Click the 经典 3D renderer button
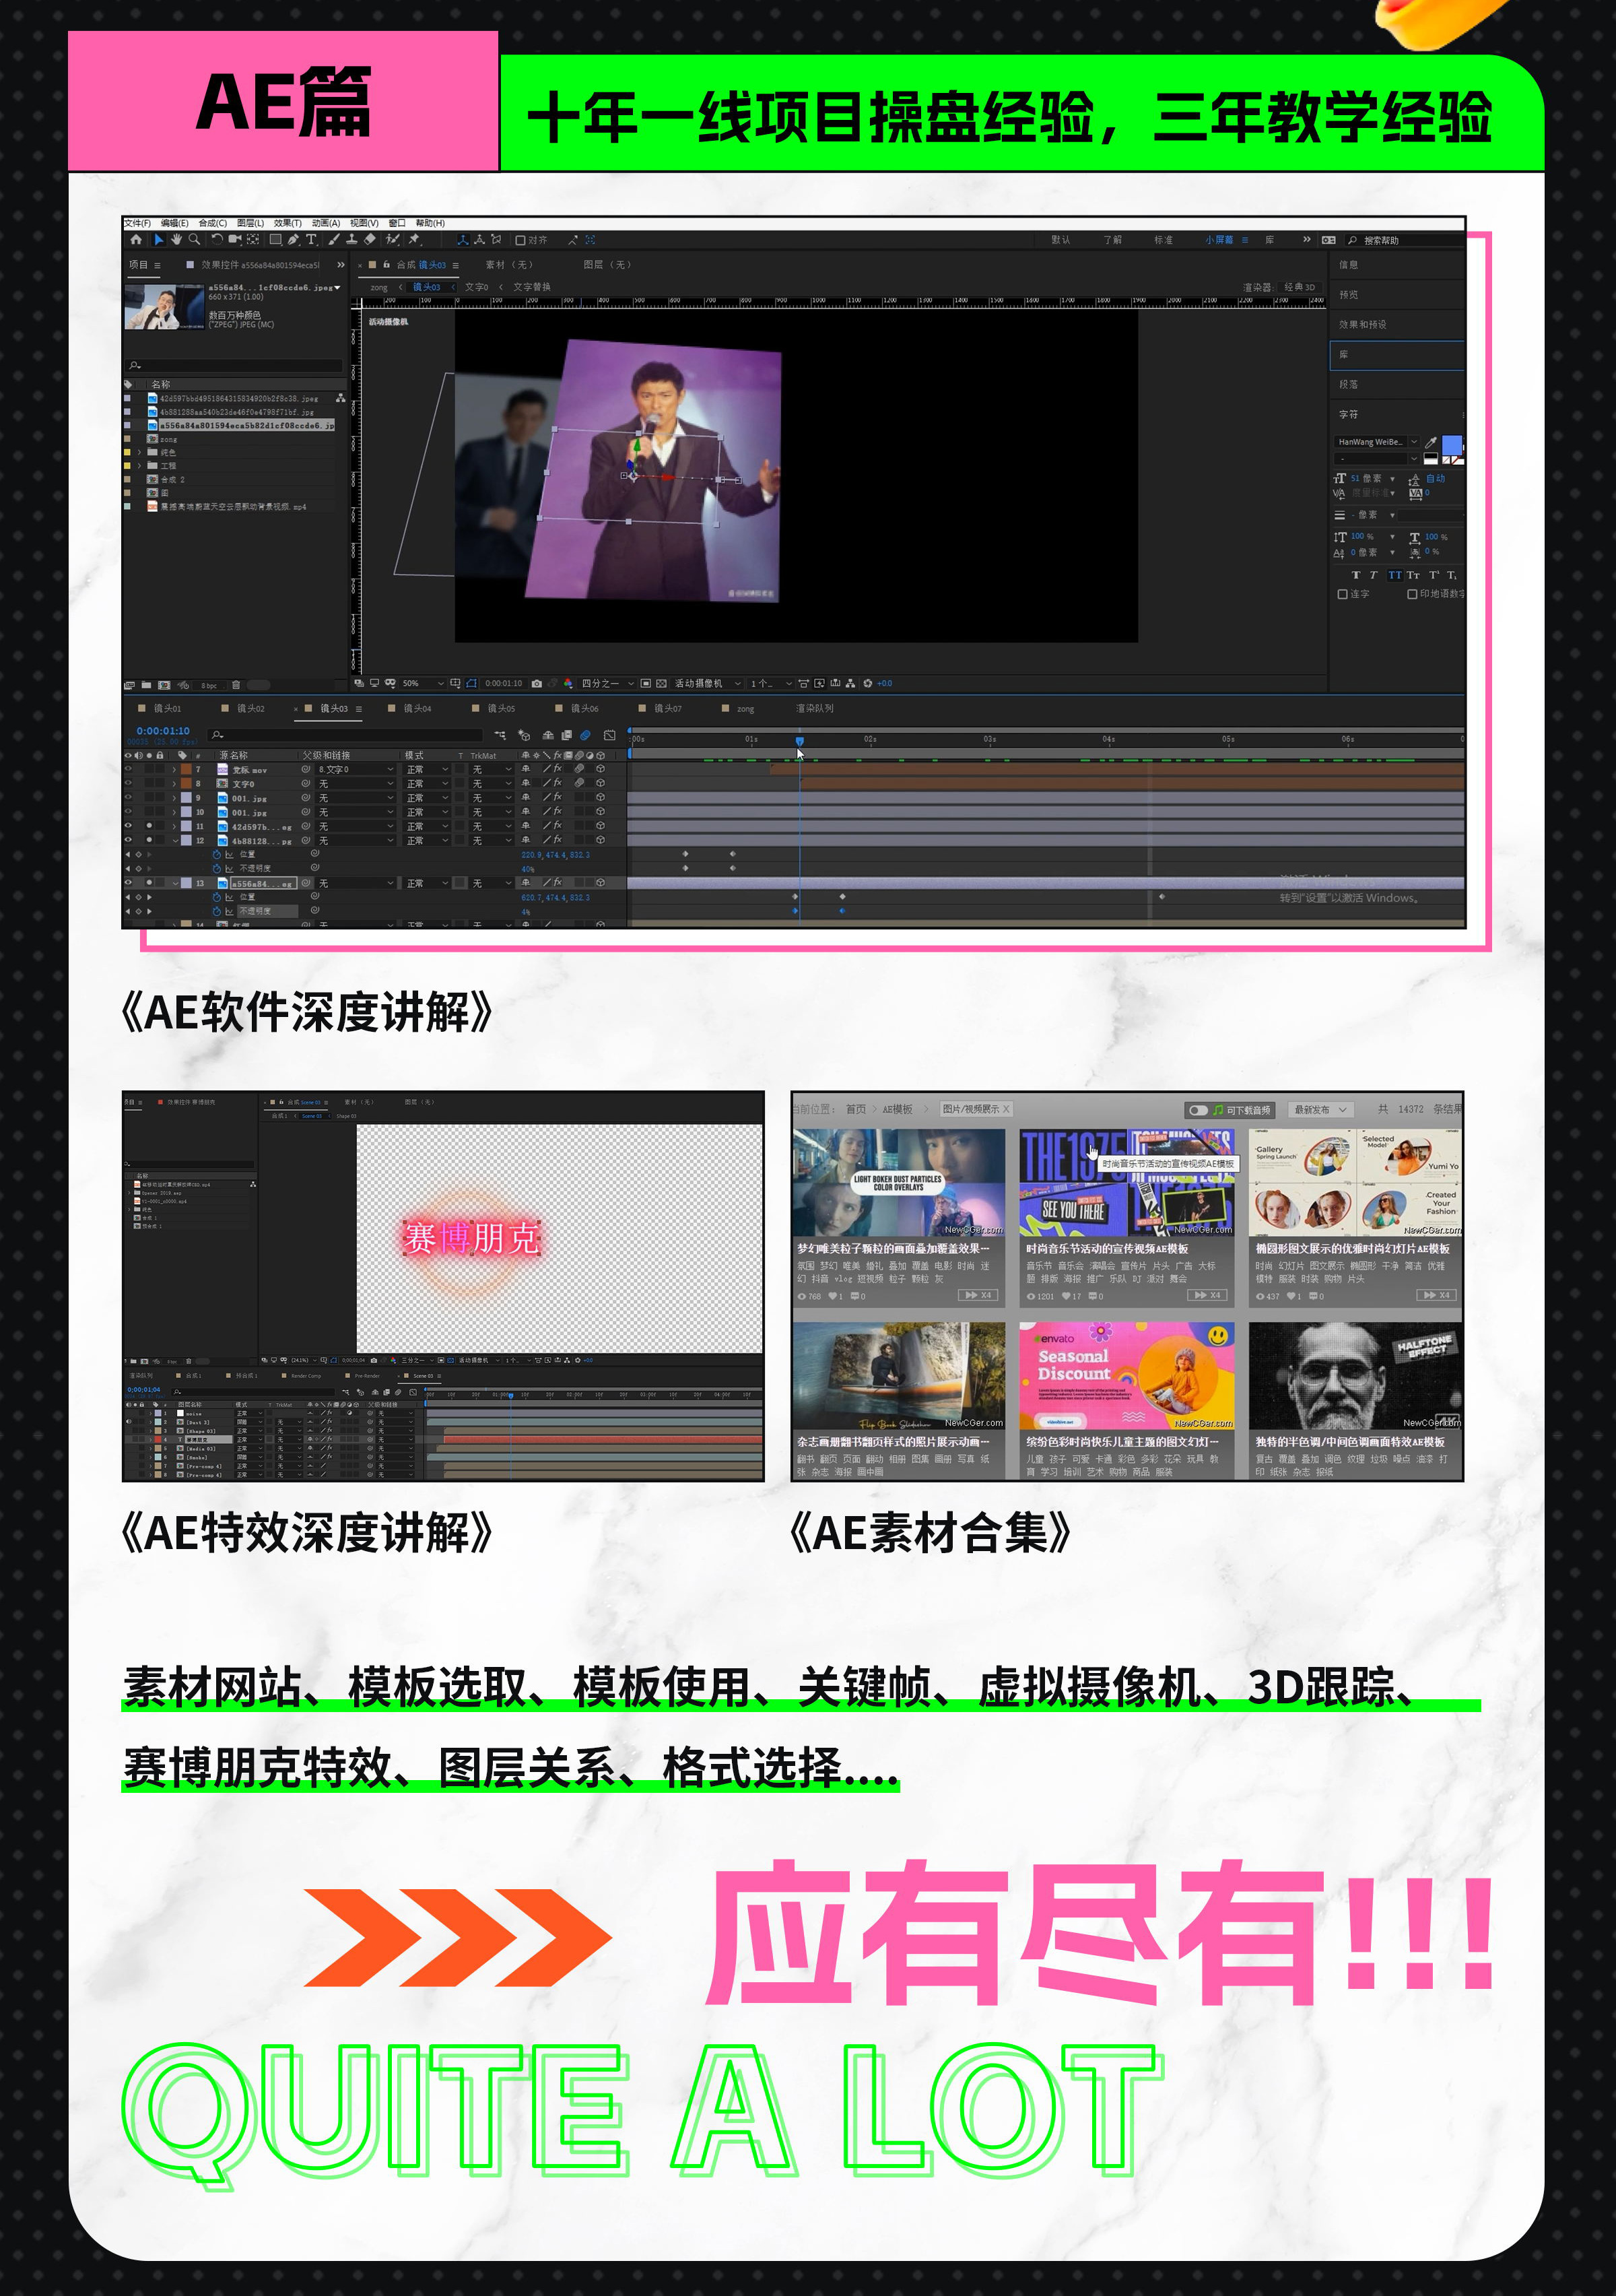1616x2296 pixels. (x=1299, y=287)
